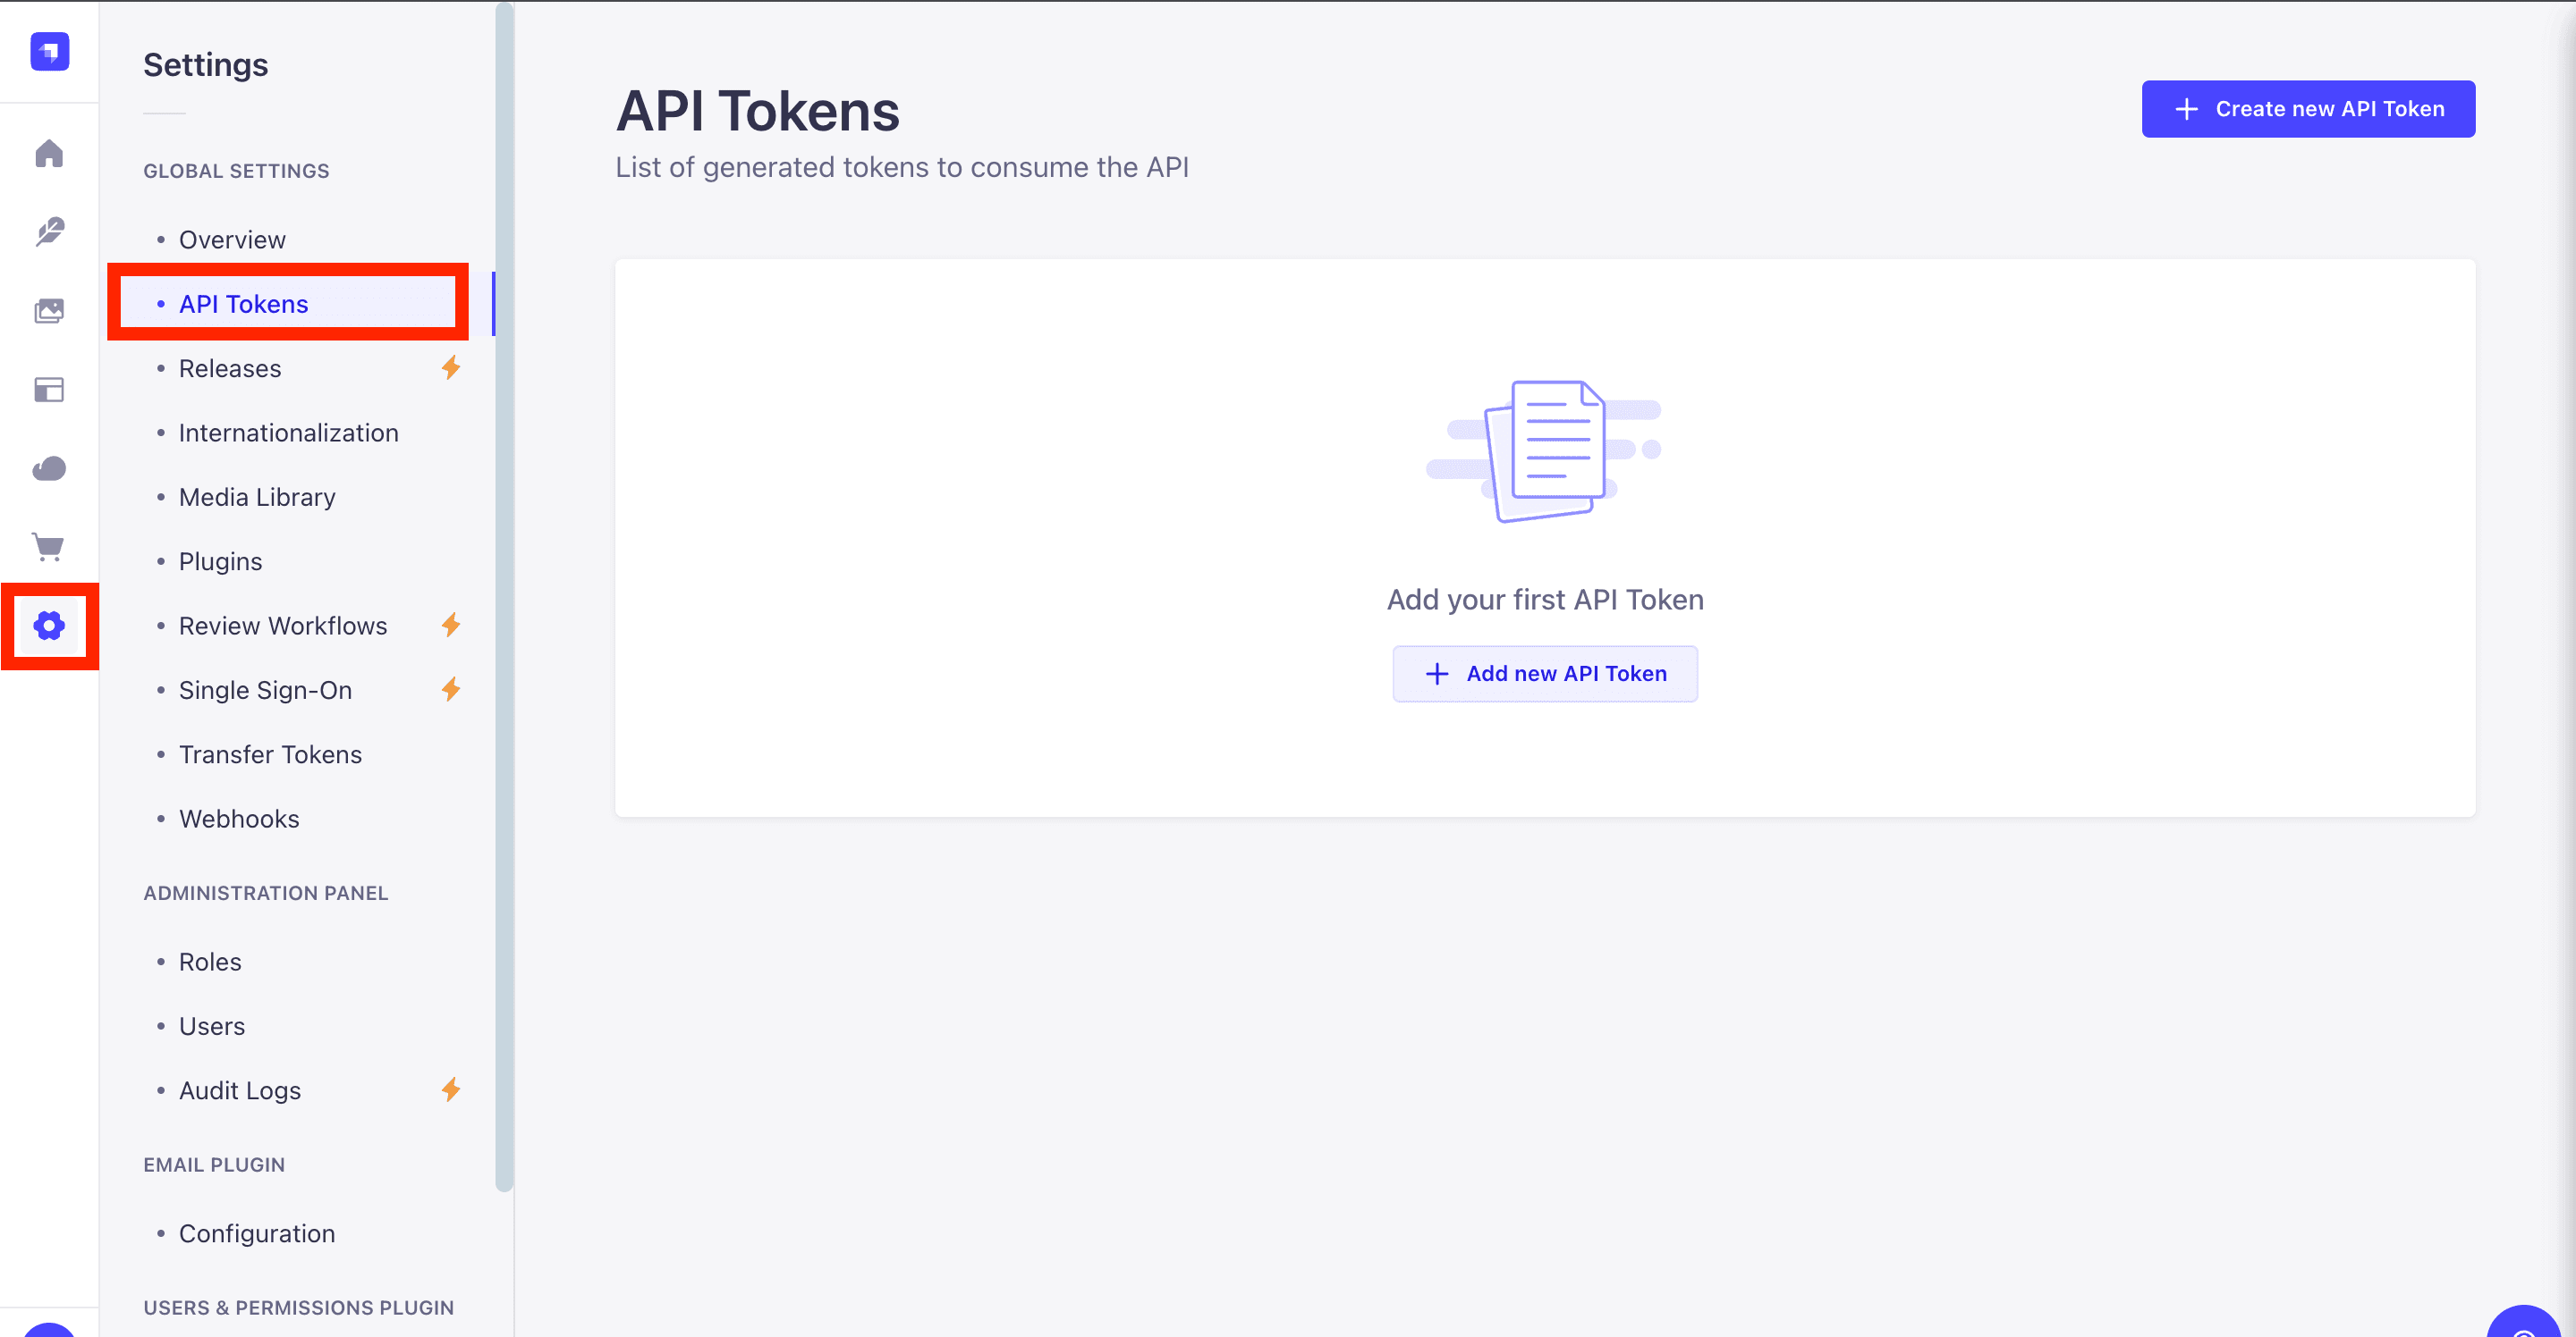Open Email plugin Configuration
This screenshot has width=2576, height=1337.
(257, 1233)
